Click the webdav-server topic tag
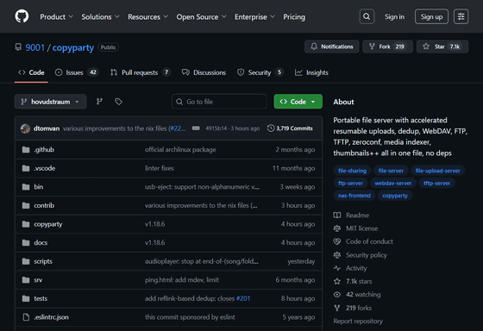The image size is (483, 331). coord(393,184)
